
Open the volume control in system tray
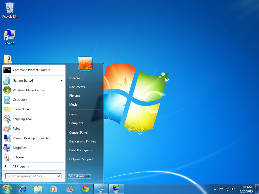click(x=233, y=189)
